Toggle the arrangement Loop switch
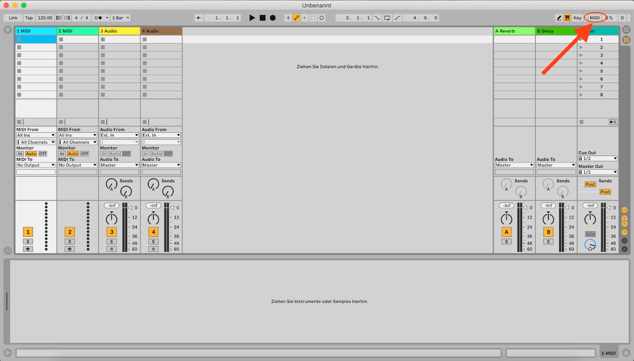 click(x=387, y=18)
